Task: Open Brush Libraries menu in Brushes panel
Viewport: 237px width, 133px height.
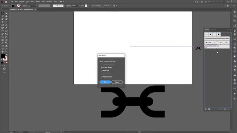Action: [x=206, y=109]
